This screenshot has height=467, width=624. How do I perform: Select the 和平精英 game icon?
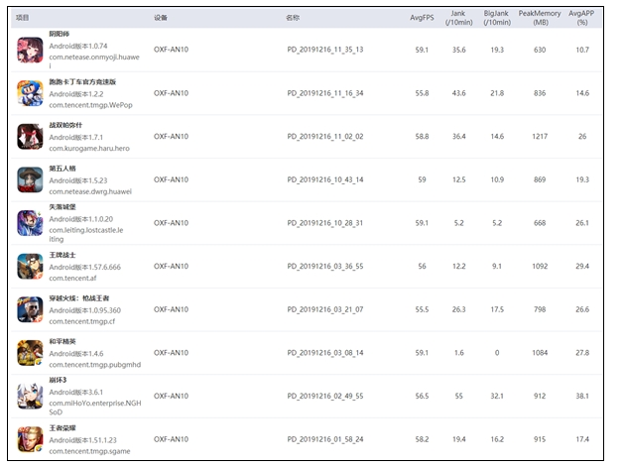[x=30, y=352]
